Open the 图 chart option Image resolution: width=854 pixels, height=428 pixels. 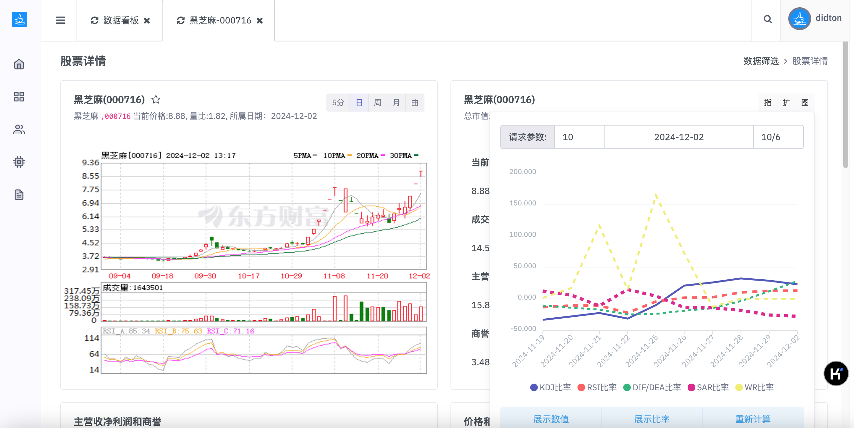tap(805, 103)
